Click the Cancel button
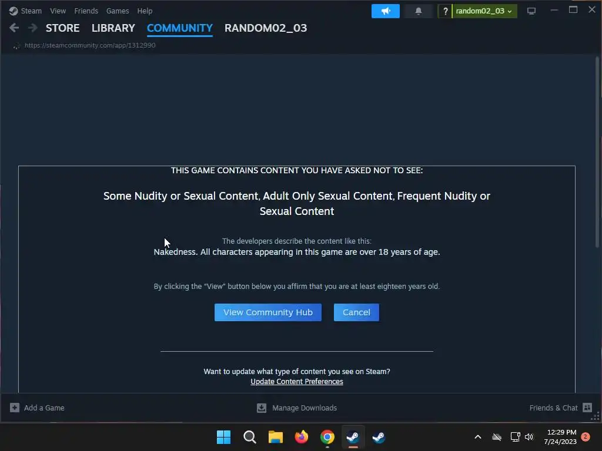This screenshot has width=602, height=451. coord(356,312)
